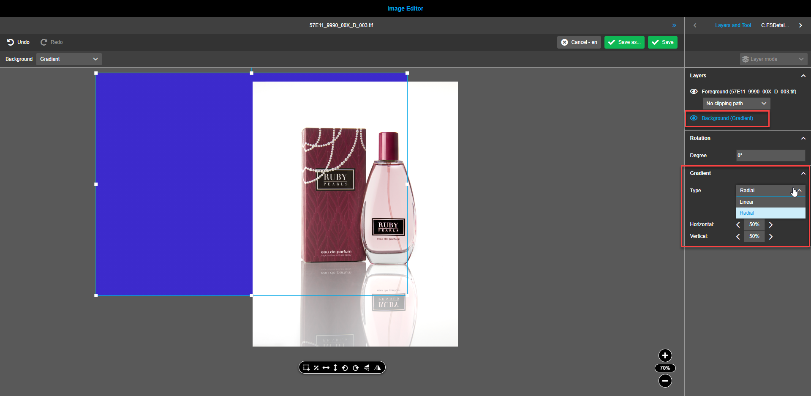Collapse the Layers panel
The height and width of the screenshot is (396, 811).
click(x=803, y=76)
